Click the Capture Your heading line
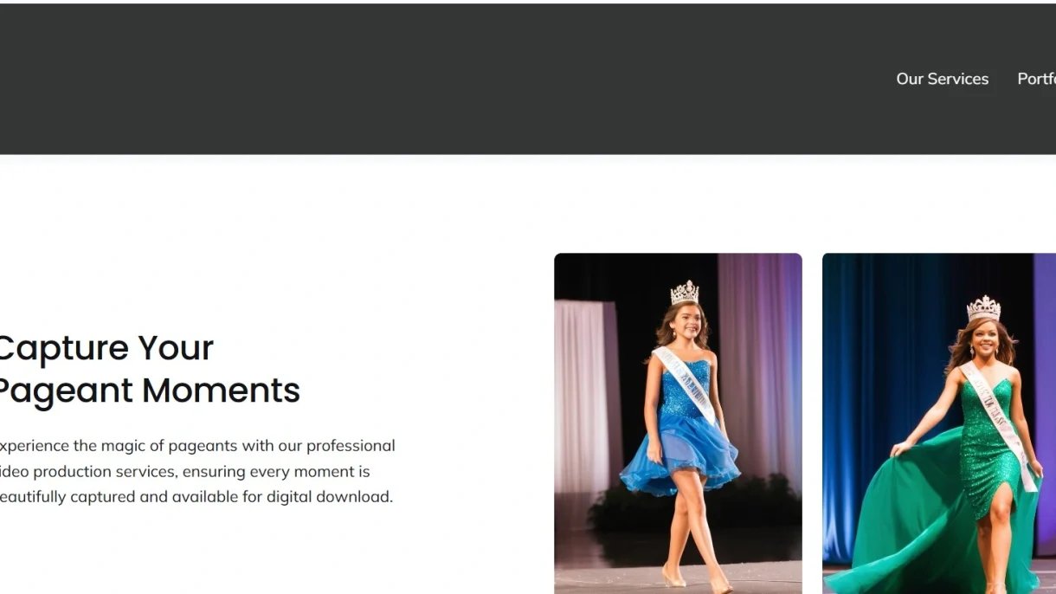The height and width of the screenshot is (594, 1056). point(105,348)
